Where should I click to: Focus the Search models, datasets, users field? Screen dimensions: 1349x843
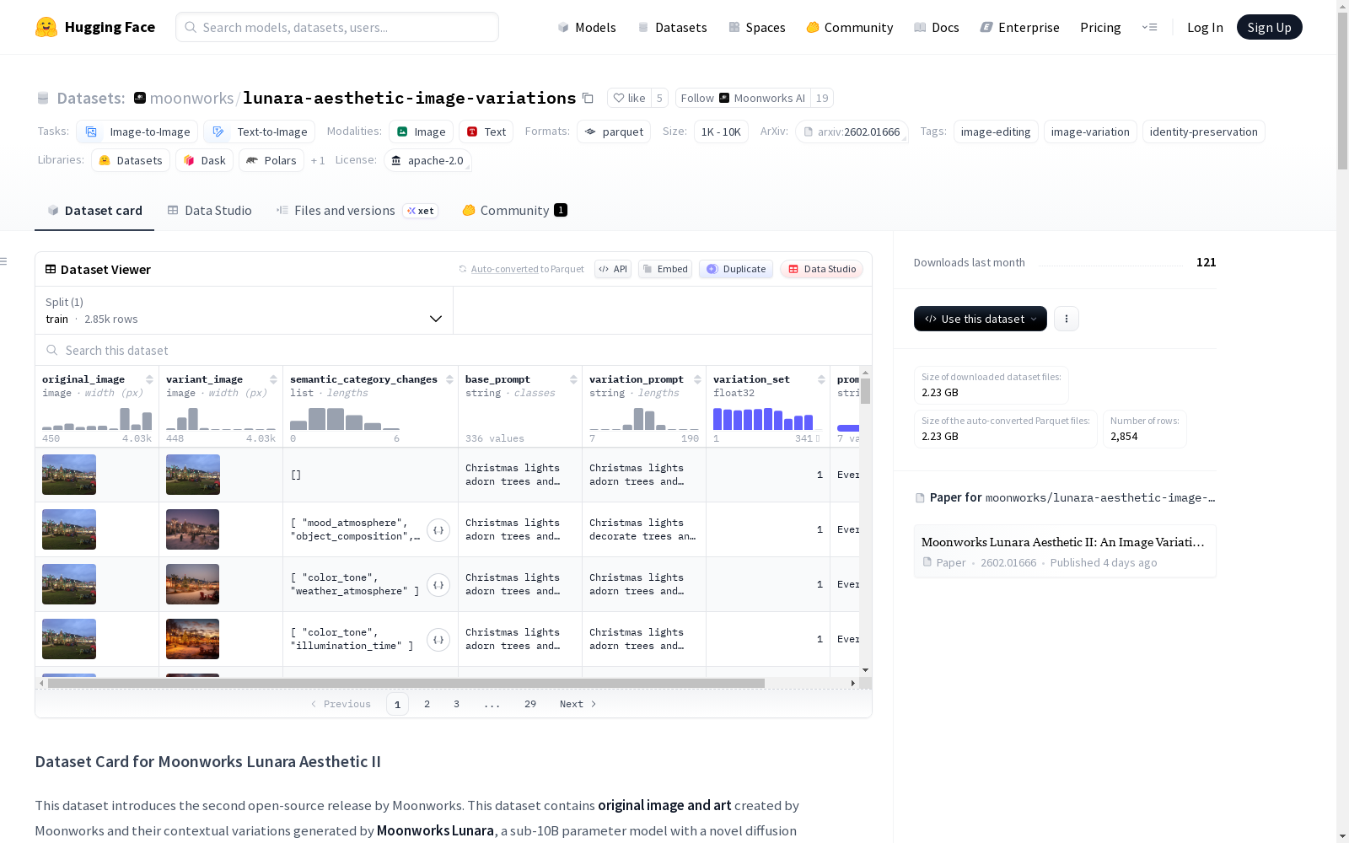337,27
